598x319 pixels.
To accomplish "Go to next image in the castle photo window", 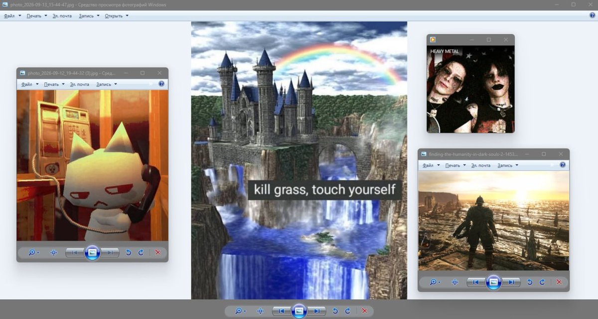I will pyautogui.click(x=316, y=311).
